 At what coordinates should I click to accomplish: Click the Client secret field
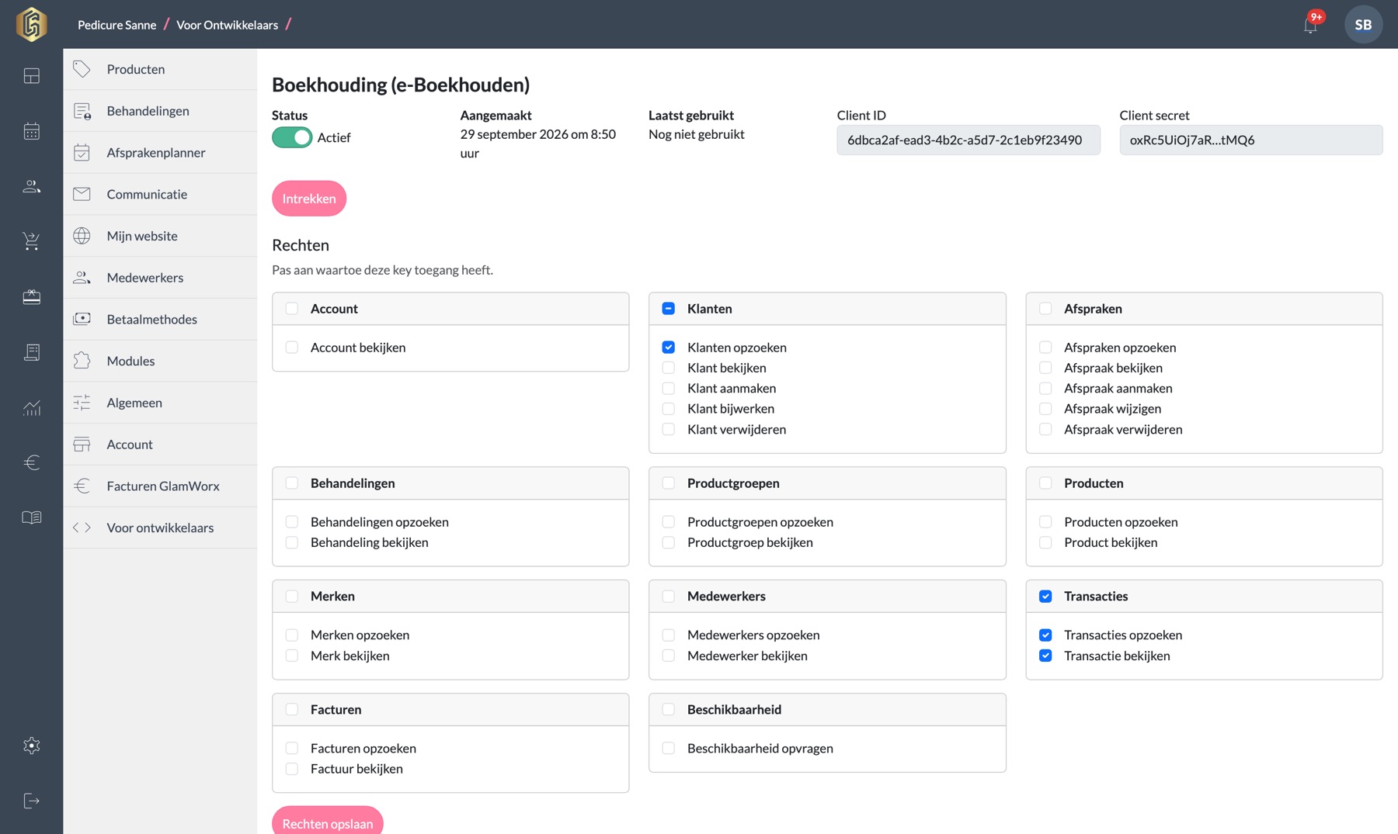1250,140
